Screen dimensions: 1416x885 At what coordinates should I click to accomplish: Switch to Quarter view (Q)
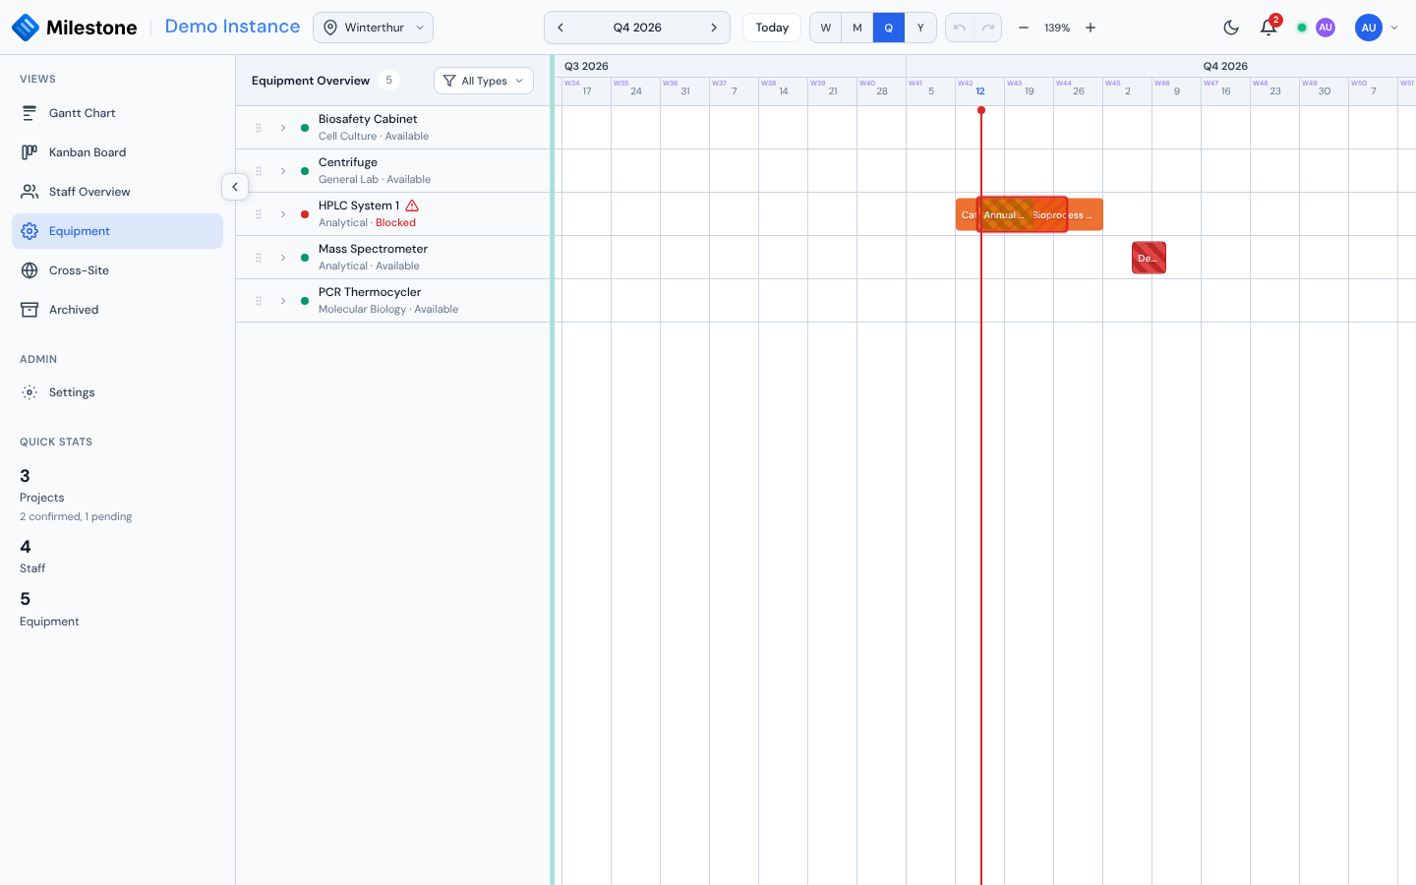tap(889, 28)
